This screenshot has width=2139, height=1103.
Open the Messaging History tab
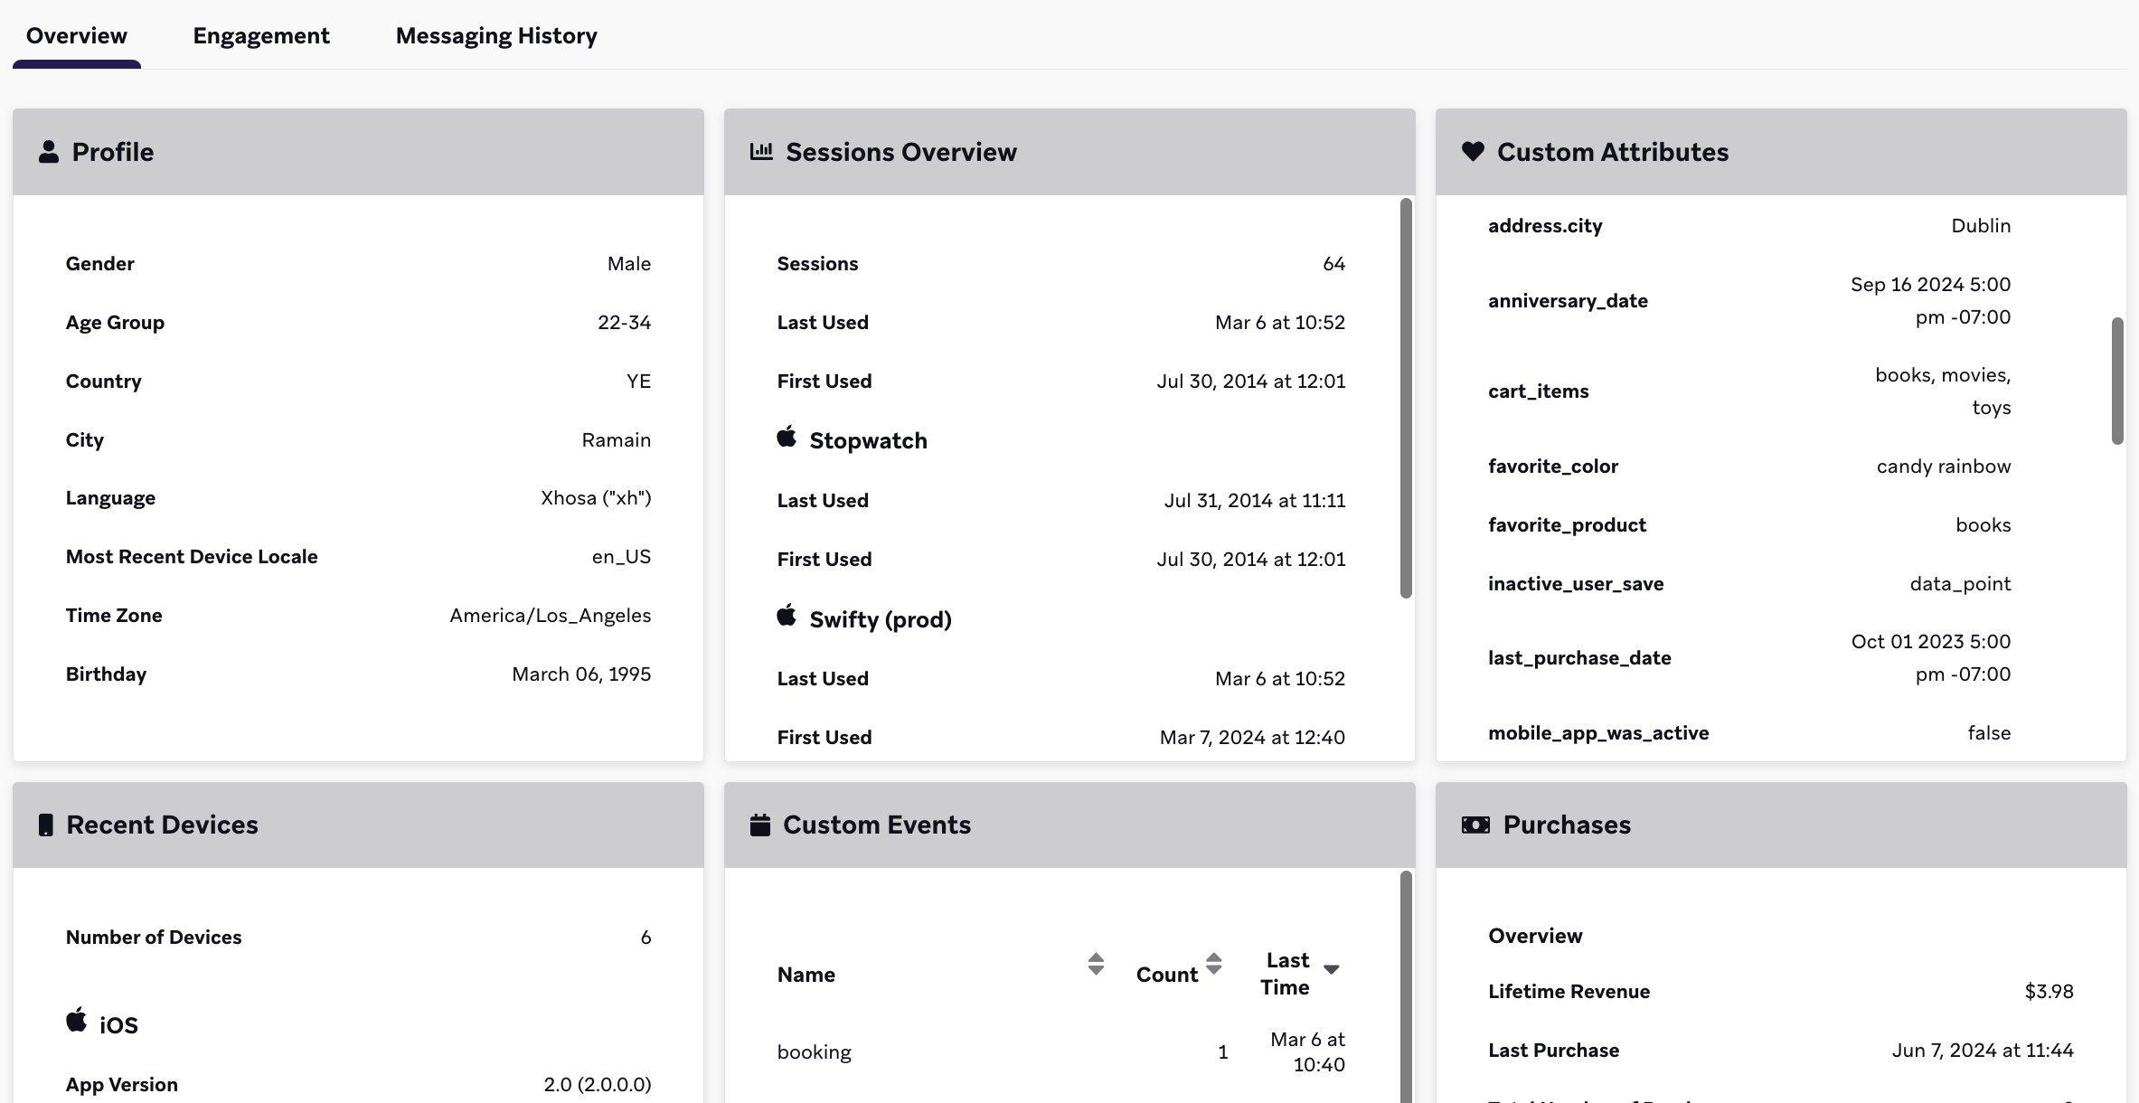tap(496, 36)
